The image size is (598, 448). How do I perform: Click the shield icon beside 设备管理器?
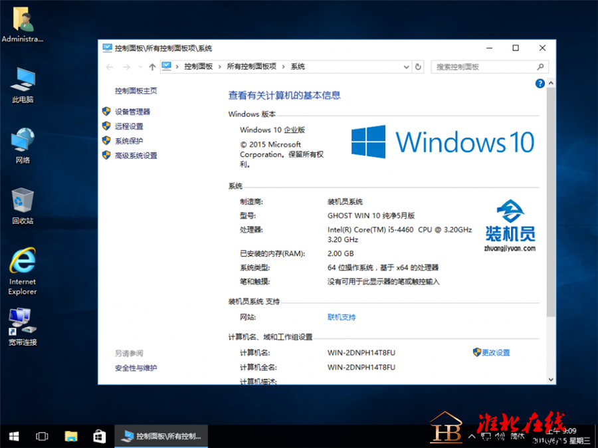pyautogui.click(x=106, y=112)
